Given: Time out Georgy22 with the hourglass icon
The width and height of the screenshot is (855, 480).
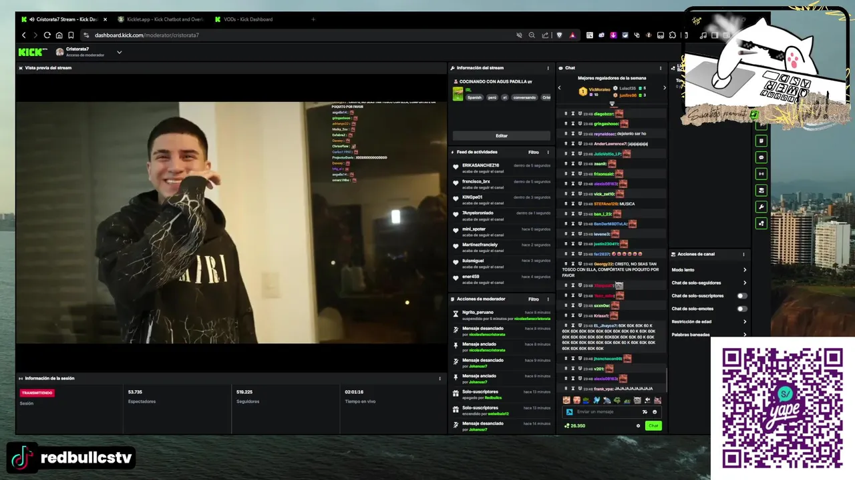Looking at the screenshot, I should (573, 264).
